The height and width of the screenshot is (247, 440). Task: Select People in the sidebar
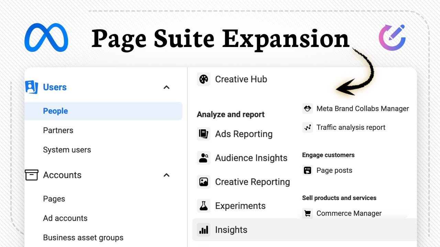click(x=103, y=111)
